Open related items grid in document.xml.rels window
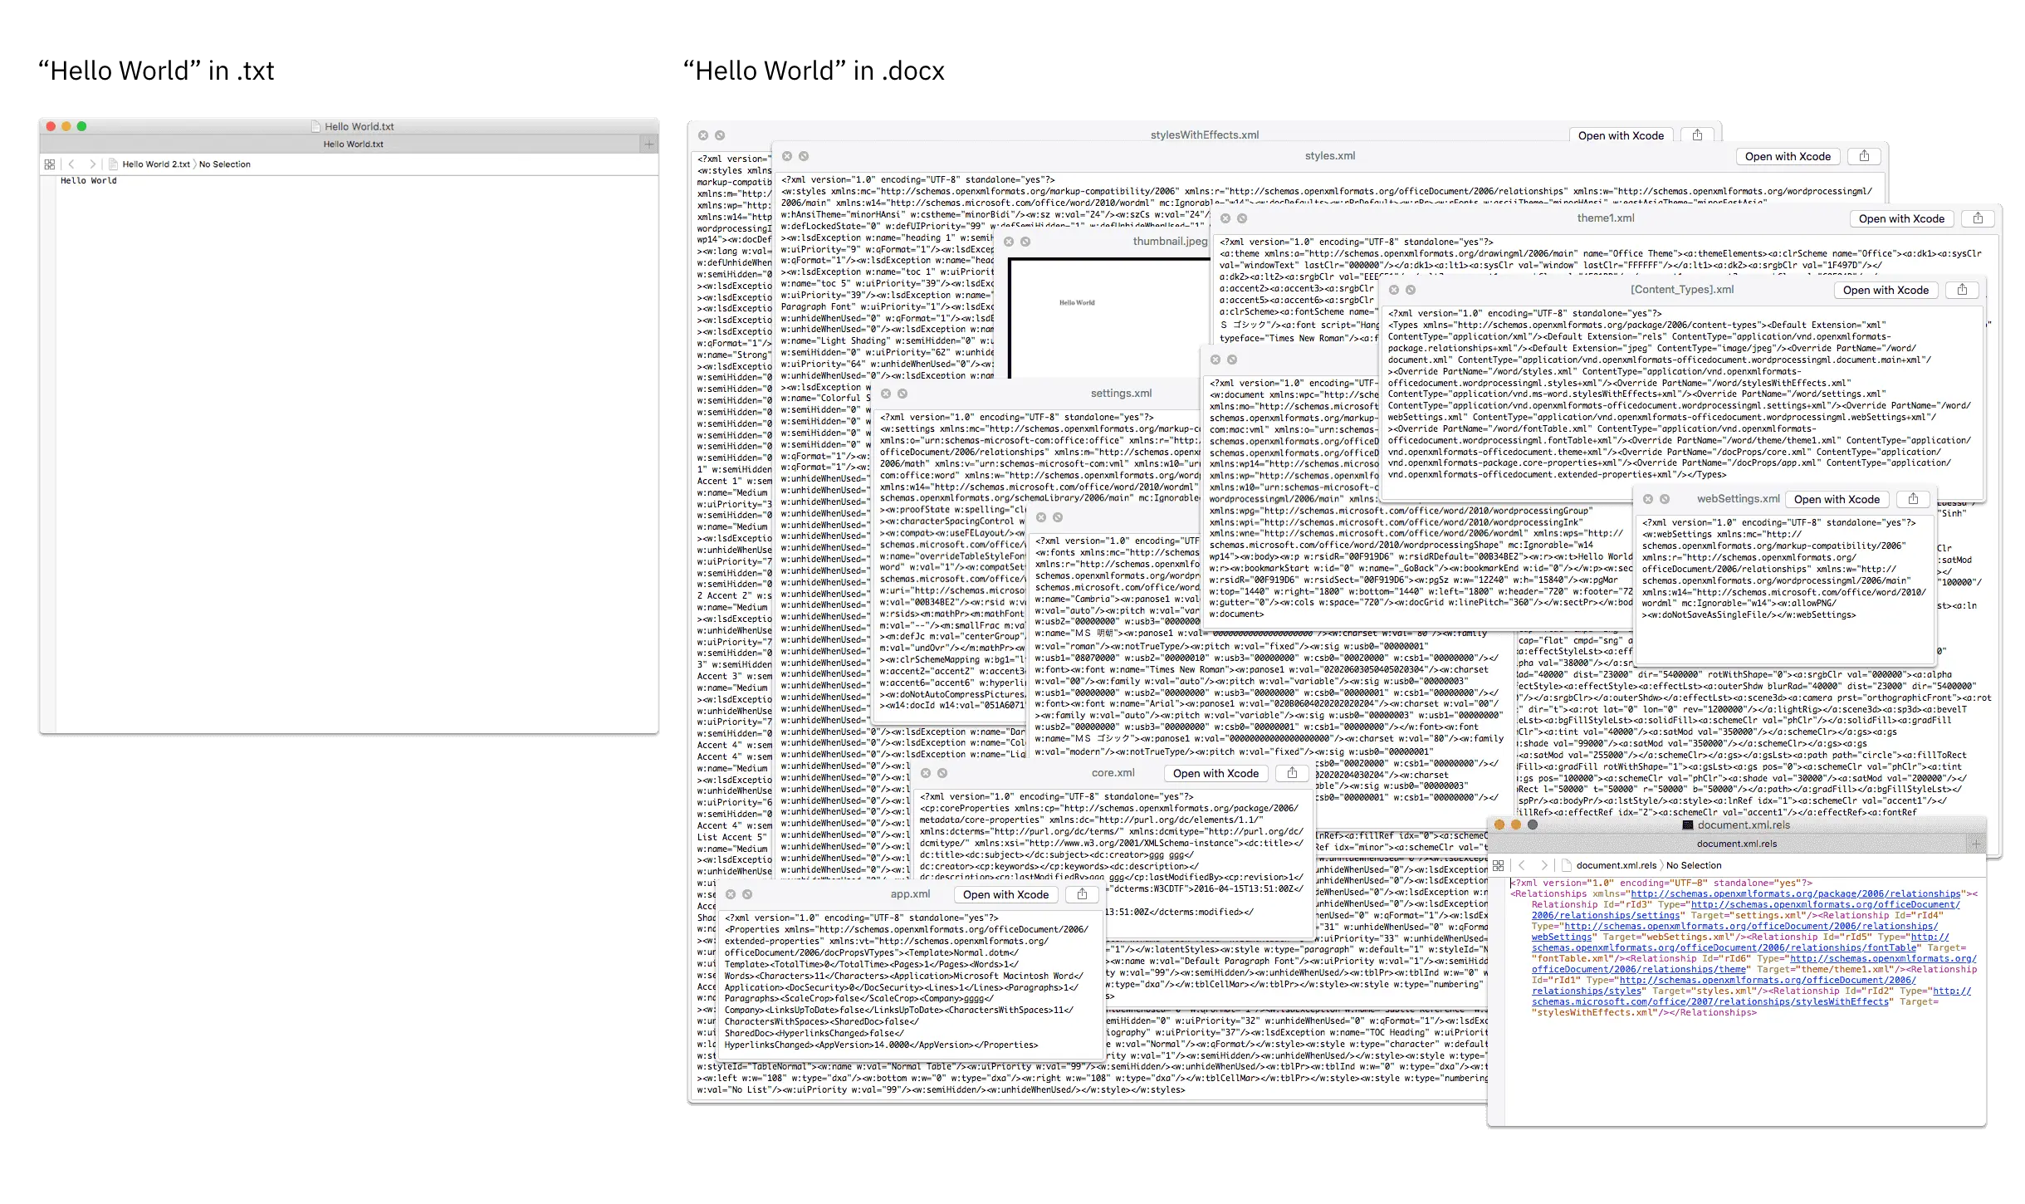 1498,865
